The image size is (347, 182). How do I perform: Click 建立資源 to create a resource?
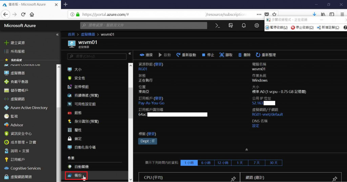pyautogui.click(x=15, y=43)
